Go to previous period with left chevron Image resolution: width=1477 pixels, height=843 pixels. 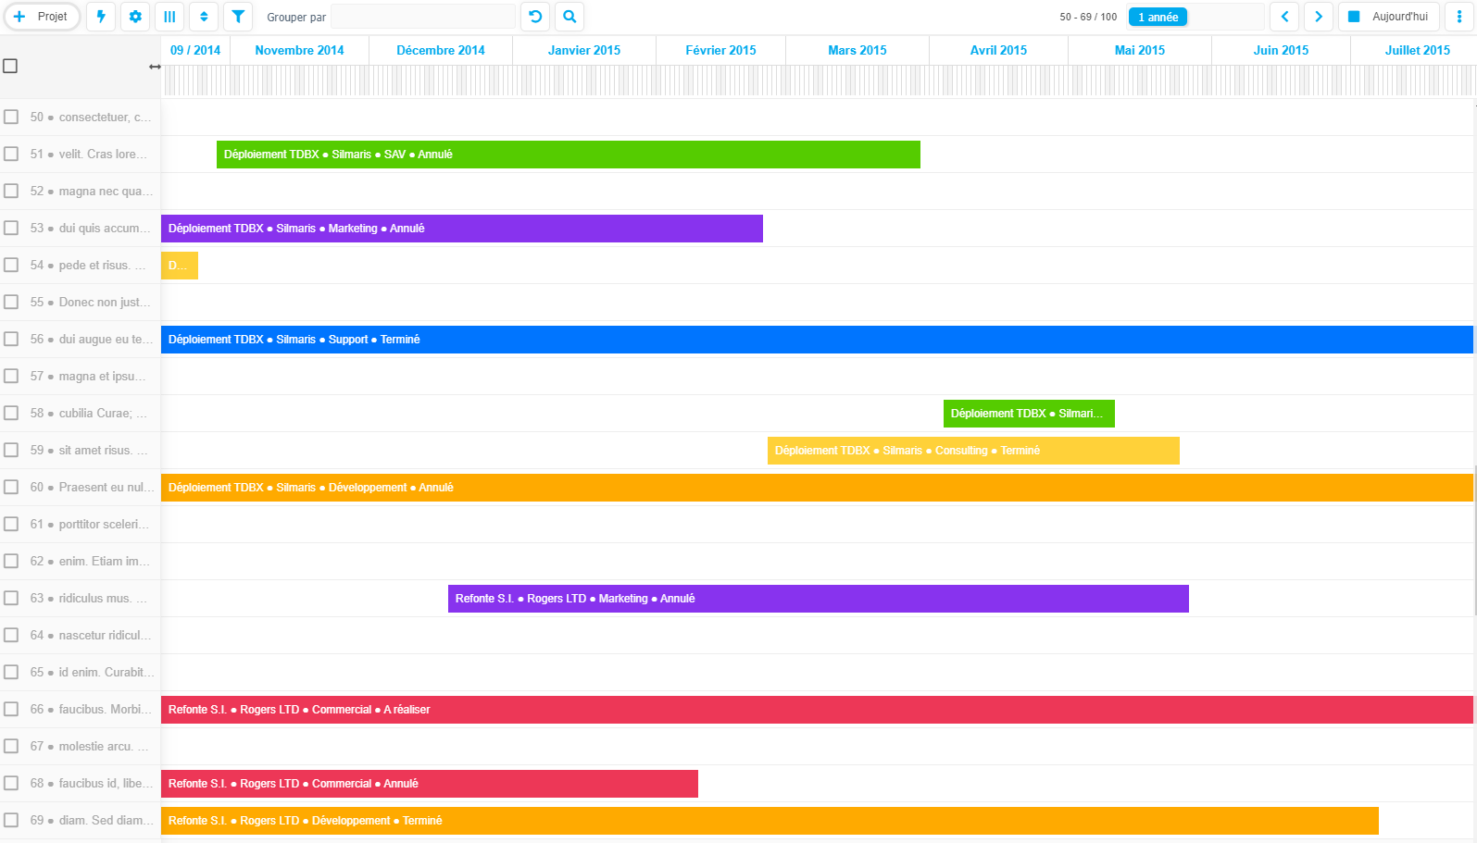point(1284,17)
